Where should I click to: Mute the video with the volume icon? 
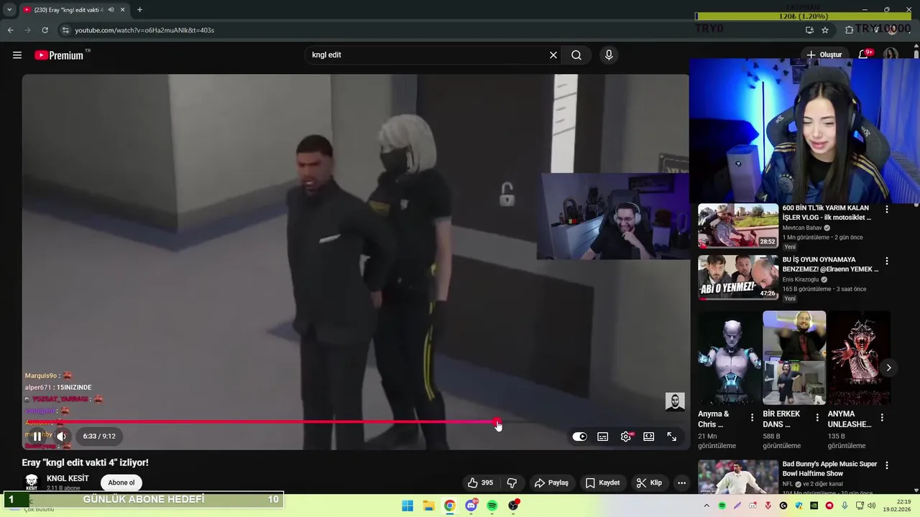(61, 436)
